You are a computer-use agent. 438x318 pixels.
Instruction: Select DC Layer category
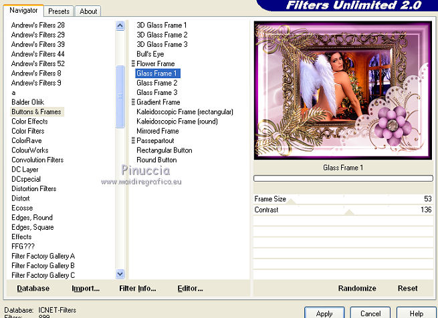(x=25, y=170)
